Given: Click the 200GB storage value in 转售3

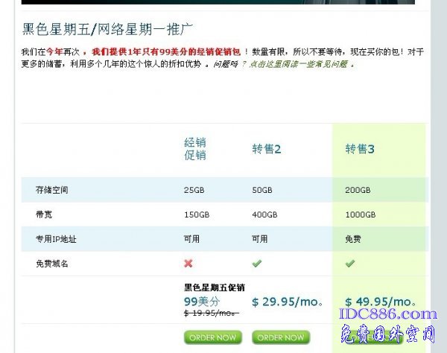Looking at the screenshot, I should [358, 190].
